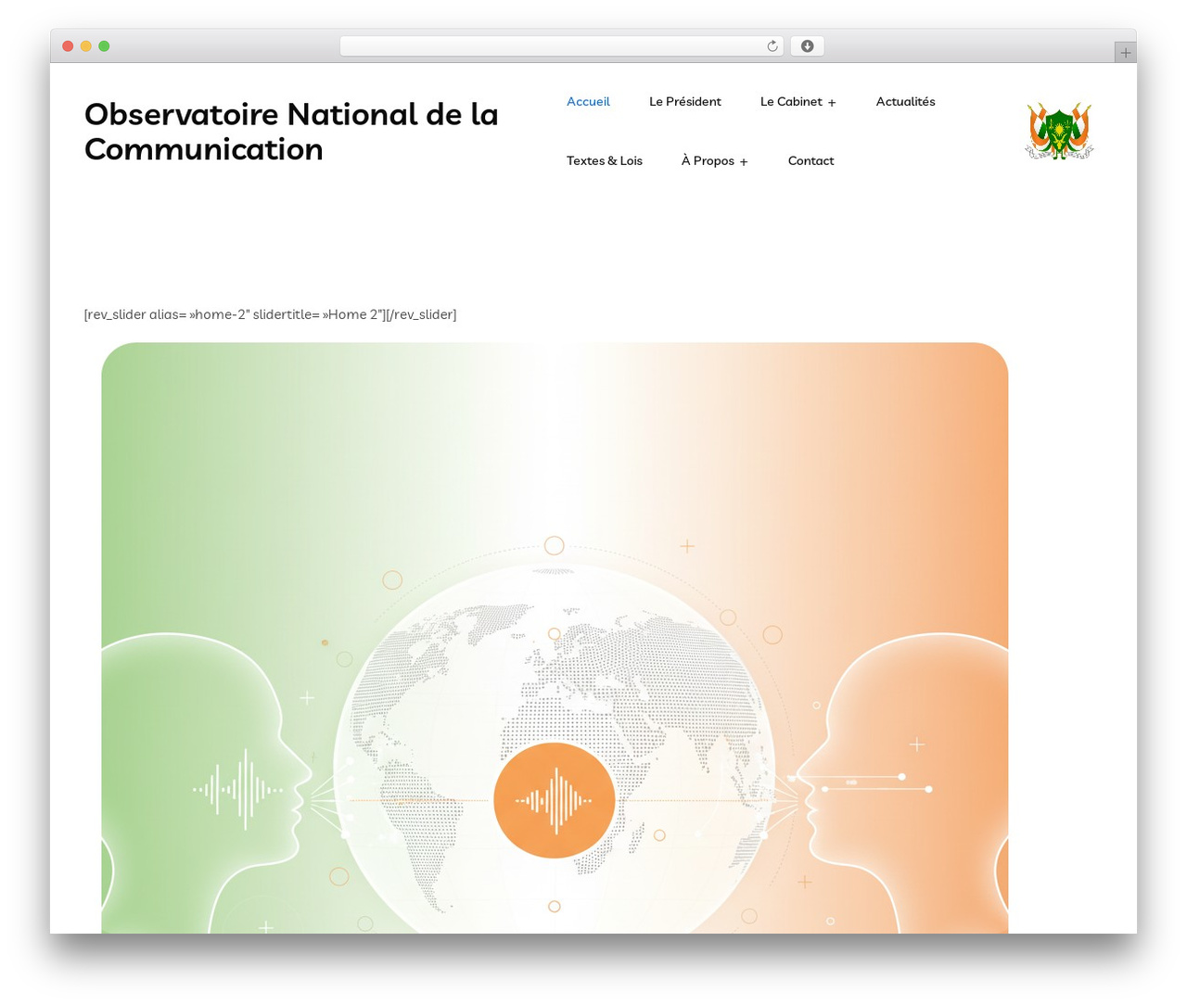
Task: Open the À Propos menu link
Action: tap(708, 160)
